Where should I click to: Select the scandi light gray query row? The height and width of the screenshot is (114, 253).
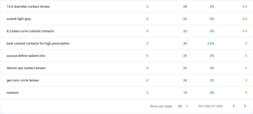pyautogui.click(x=126, y=19)
